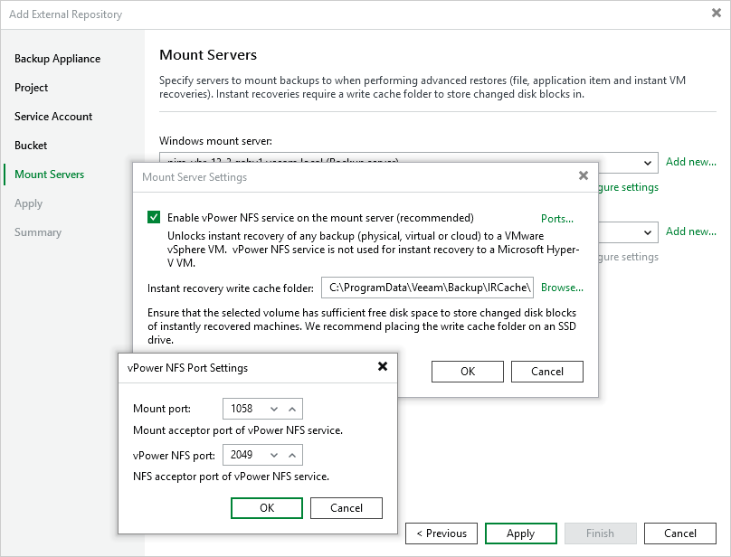Screen dimensions: 731x557
Task: Click the Previous wizard button
Action: point(441,533)
